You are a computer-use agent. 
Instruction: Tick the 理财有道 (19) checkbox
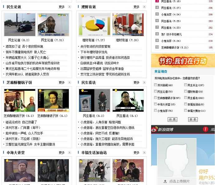click(185, 91)
